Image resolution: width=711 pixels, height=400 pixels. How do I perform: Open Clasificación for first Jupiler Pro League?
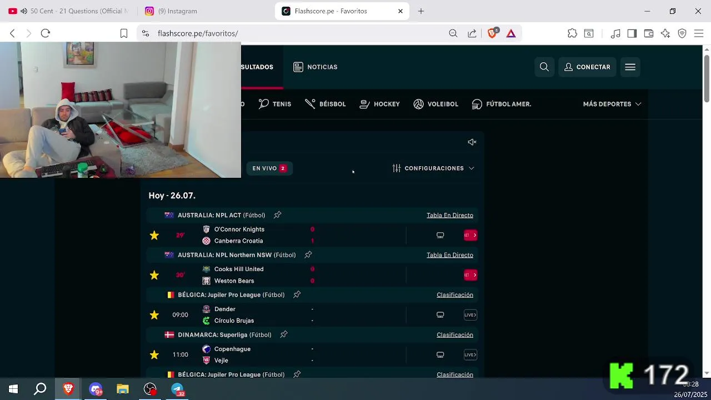(x=455, y=295)
